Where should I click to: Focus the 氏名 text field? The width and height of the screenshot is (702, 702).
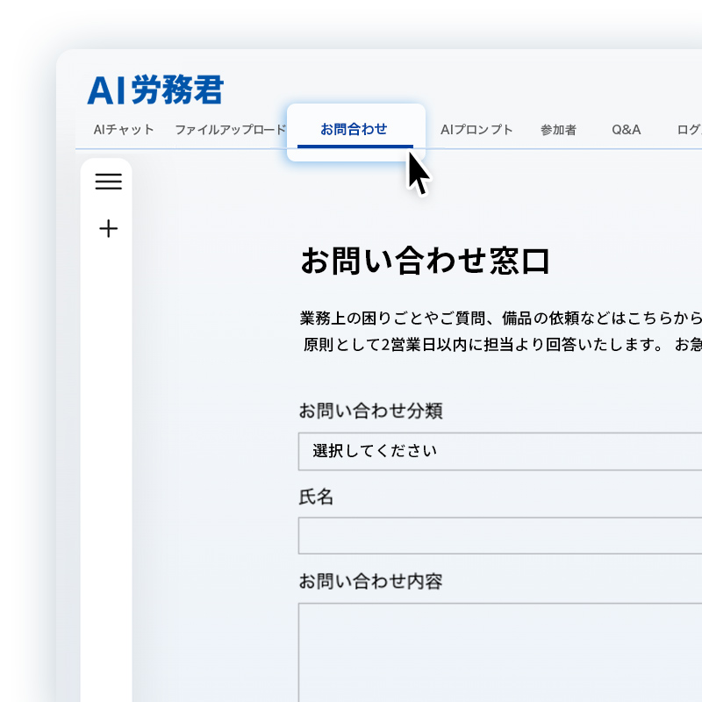click(500, 535)
